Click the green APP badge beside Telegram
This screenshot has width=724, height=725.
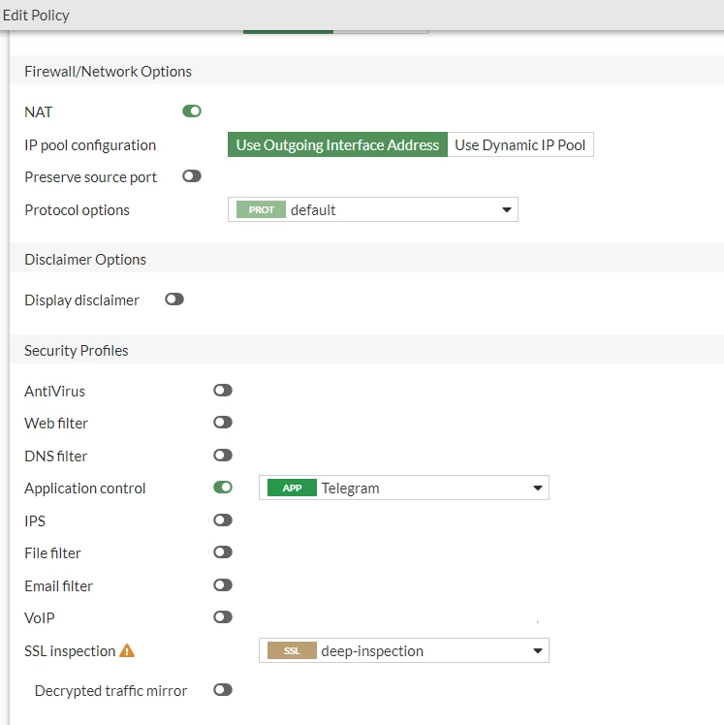tap(292, 488)
